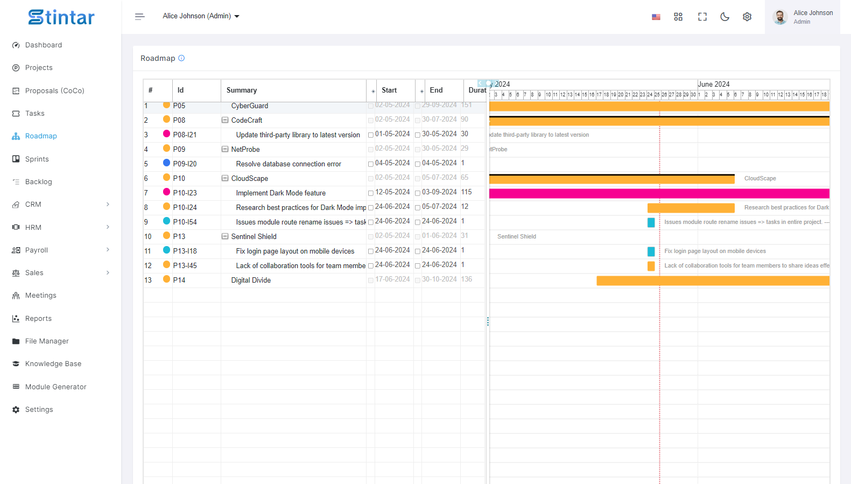This screenshot has width=851, height=484.
Task: Open the settings gear in header
Action: (747, 17)
